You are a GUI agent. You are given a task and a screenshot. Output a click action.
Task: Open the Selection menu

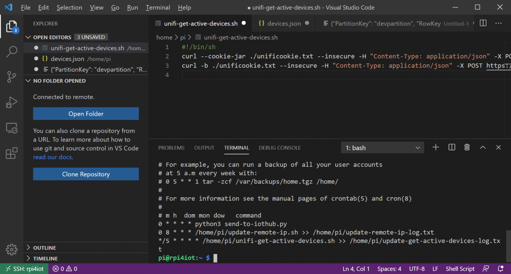(69, 7)
